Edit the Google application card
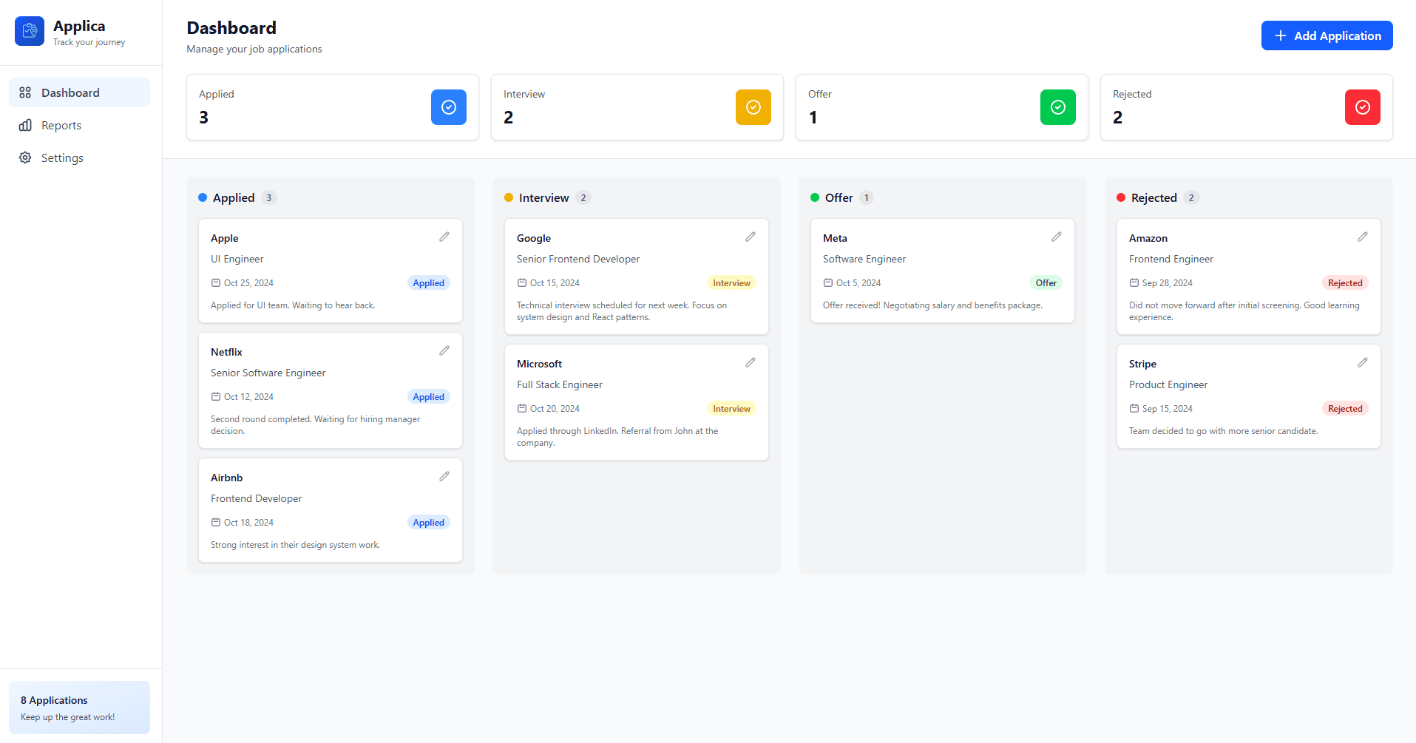This screenshot has width=1416, height=743. tap(750, 237)
